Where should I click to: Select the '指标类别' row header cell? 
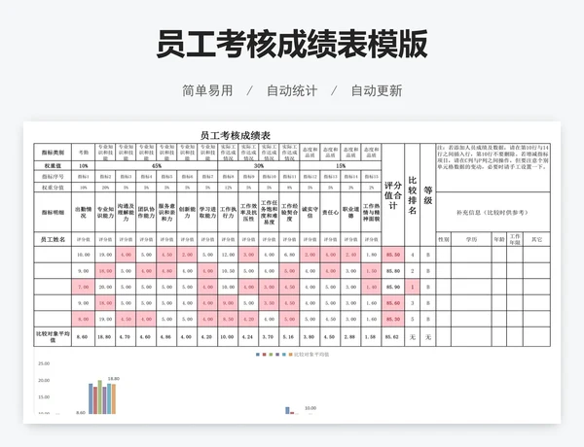coord(53,153)
